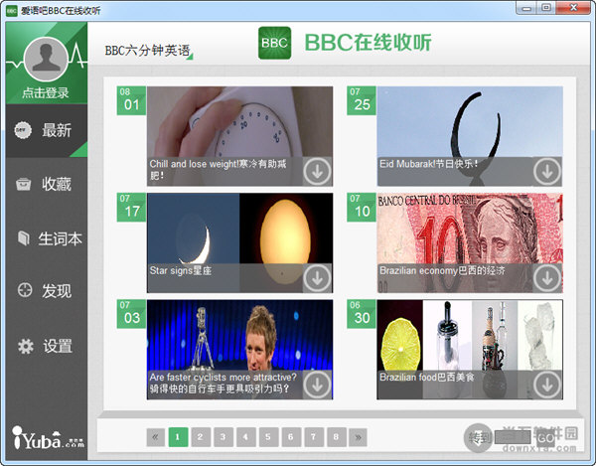Click the 07 17 date badge
The height and width of the screenshot is (466, 596).
(131, 208)
